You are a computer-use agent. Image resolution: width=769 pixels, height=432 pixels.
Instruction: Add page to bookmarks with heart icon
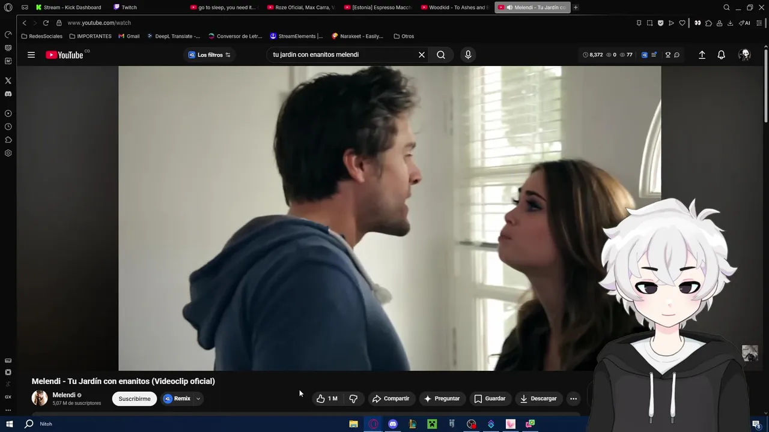coord(682,23)
